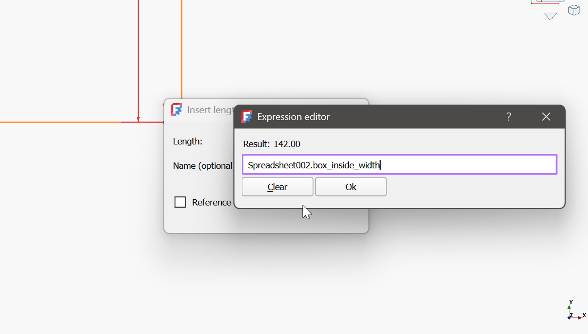588x334 pixels.
Task: Click the navigation cube view icon
Action: tap(574, 10)
